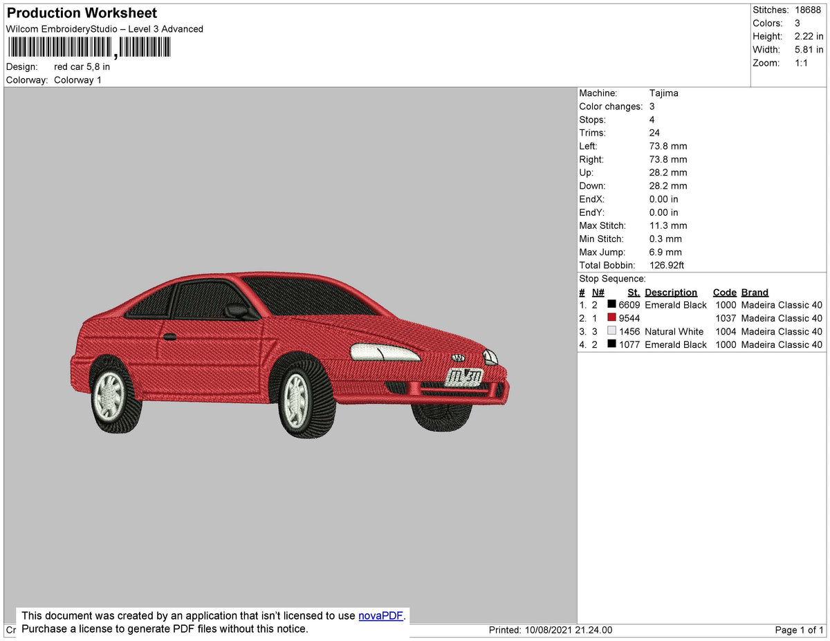Click the Description column header
Viewport: 830px width, 641px height.
click(670, 292)
